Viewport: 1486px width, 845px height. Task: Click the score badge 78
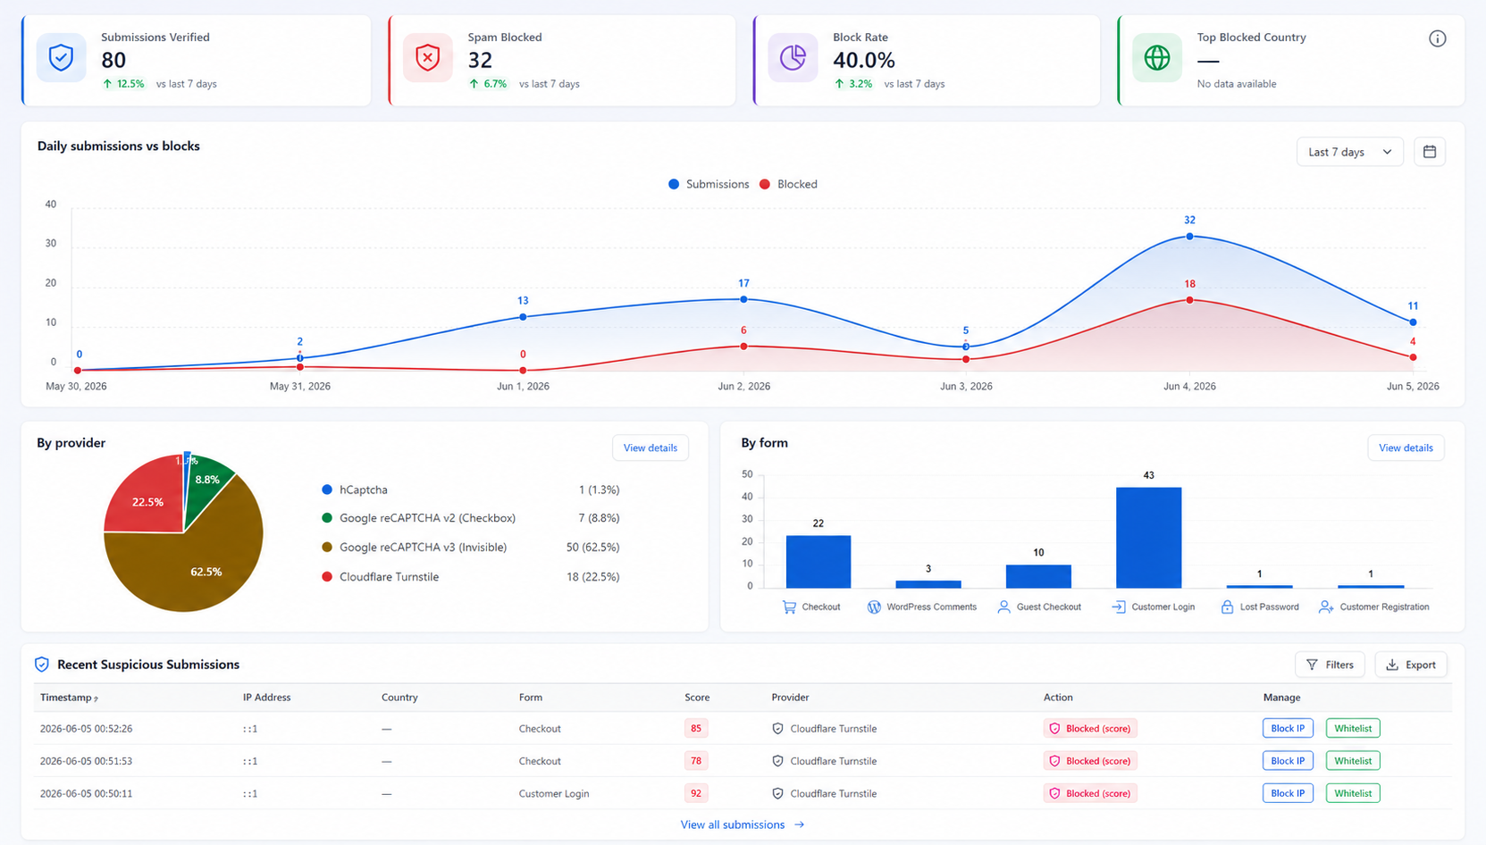[696, 761]
